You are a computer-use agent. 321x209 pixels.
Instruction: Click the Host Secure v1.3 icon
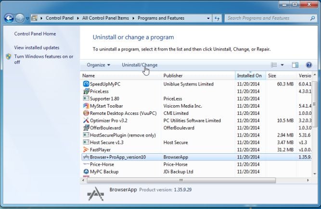pyautogui.click(x=86, y=142)
